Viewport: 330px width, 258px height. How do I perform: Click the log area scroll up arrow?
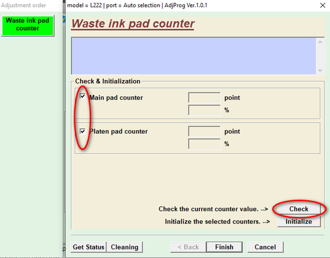pos(320,42)
